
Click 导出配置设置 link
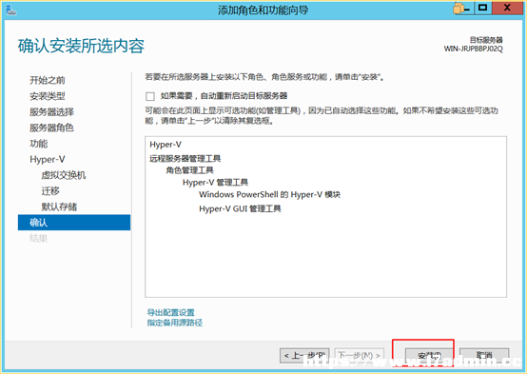coord(170,312)
